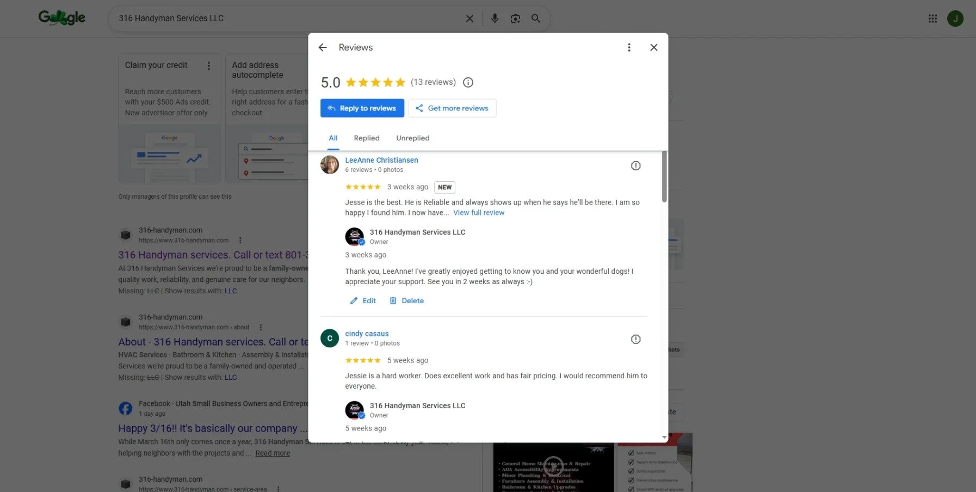The height and width of the screenshot is (492, 976).
Task: Click LeeAnne Christiansen's avatar photo
Action: click(330, 164)
